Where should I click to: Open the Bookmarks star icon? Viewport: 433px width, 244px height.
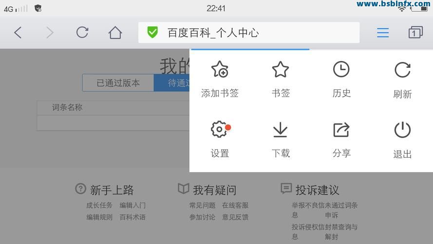281,70
